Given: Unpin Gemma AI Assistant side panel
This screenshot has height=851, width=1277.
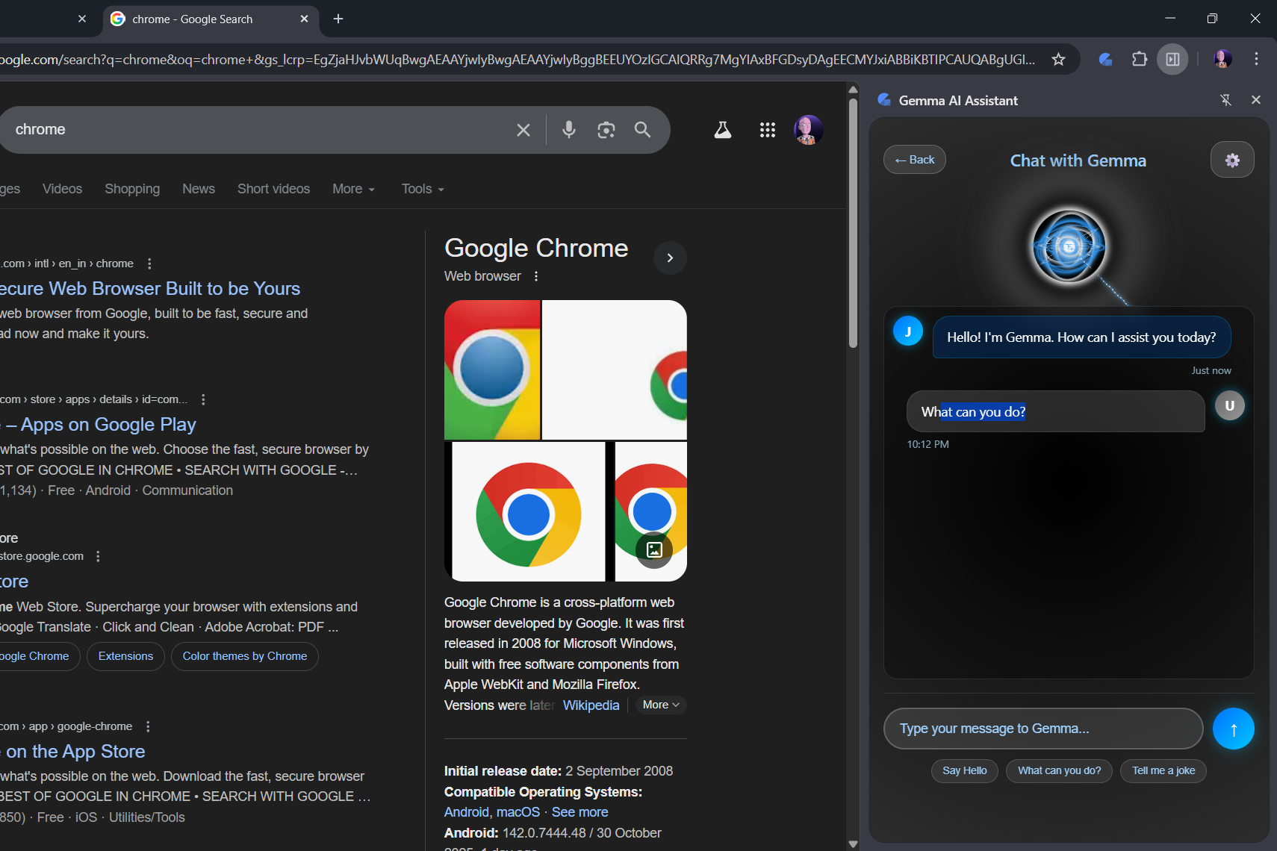Looking at the screenshot, I should [1225, 100].
